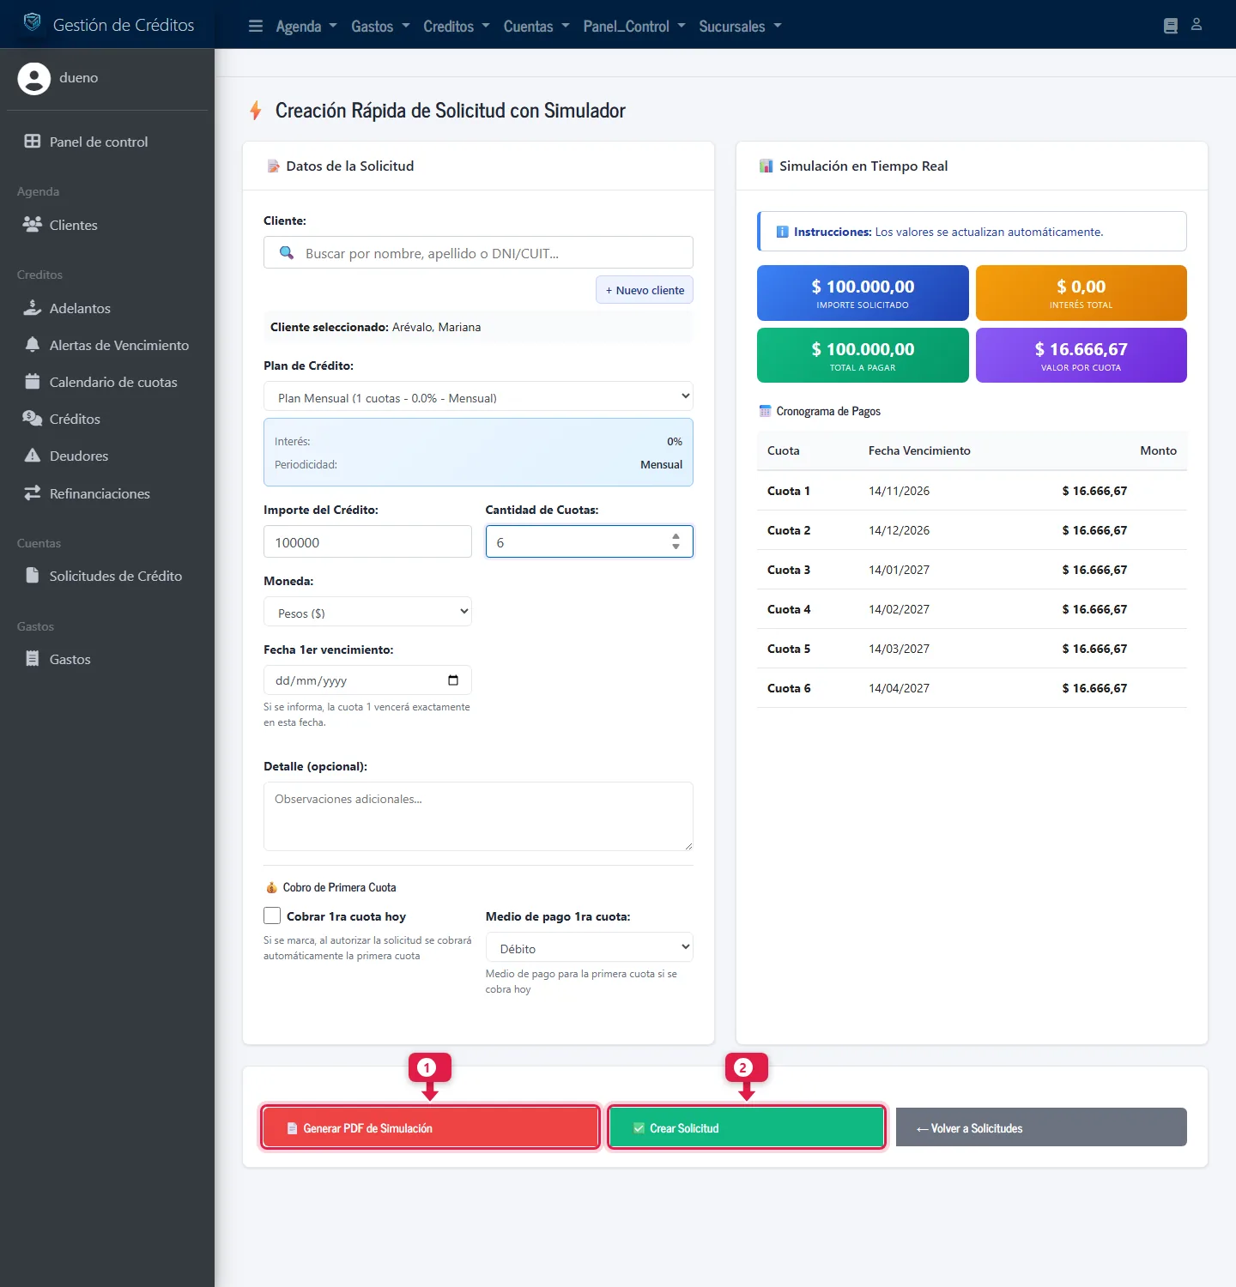Open the Creditos menu in navbar

456,26
